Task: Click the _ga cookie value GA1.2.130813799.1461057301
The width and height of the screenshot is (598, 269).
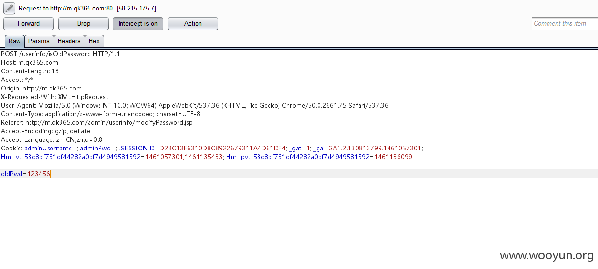Action: pyautogui.click(x=375, y=148)
